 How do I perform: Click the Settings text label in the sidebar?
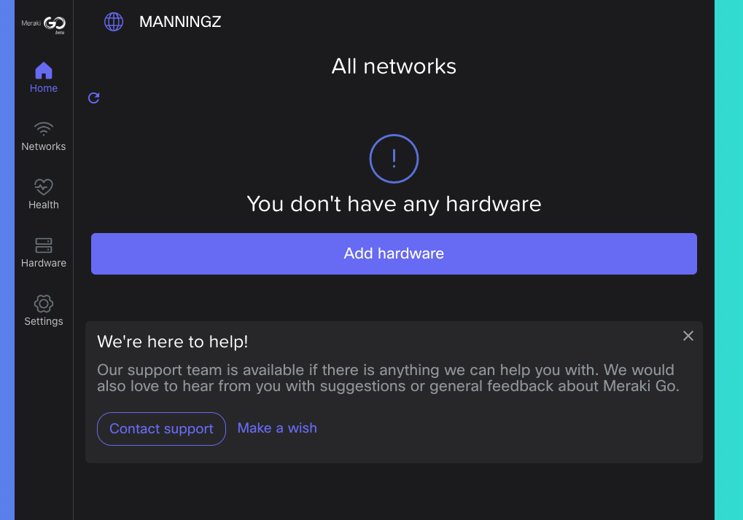[44, 321]
